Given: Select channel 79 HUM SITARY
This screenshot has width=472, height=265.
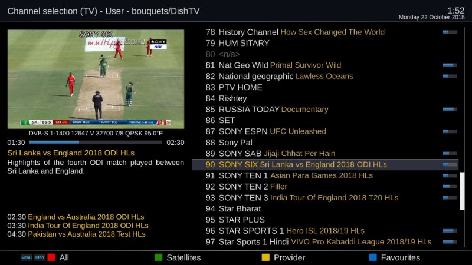Looking at the screenshot, I should 325,43.
